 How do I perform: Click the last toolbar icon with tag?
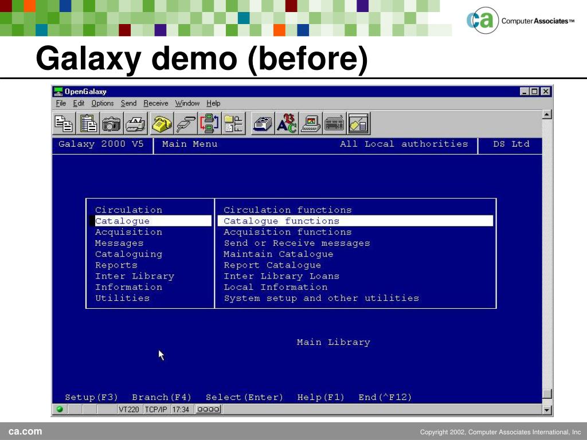[358, 124]
